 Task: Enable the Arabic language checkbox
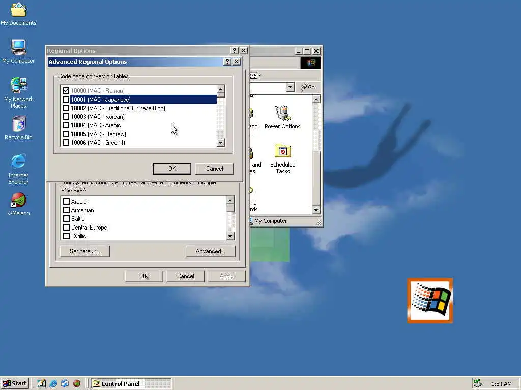click(x=67, y=201)
